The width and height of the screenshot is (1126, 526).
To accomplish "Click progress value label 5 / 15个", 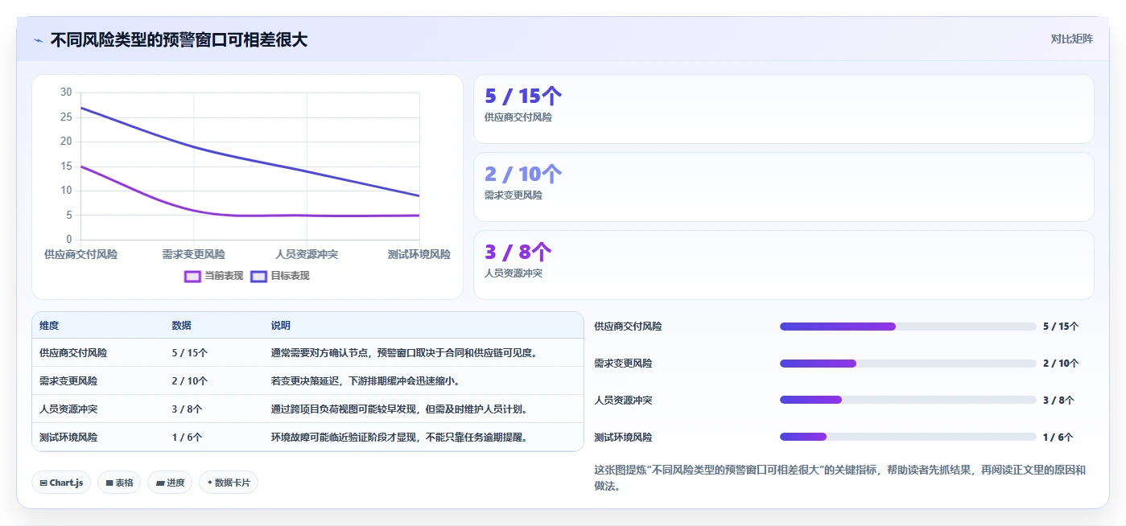I will [x=1061, y=327].
